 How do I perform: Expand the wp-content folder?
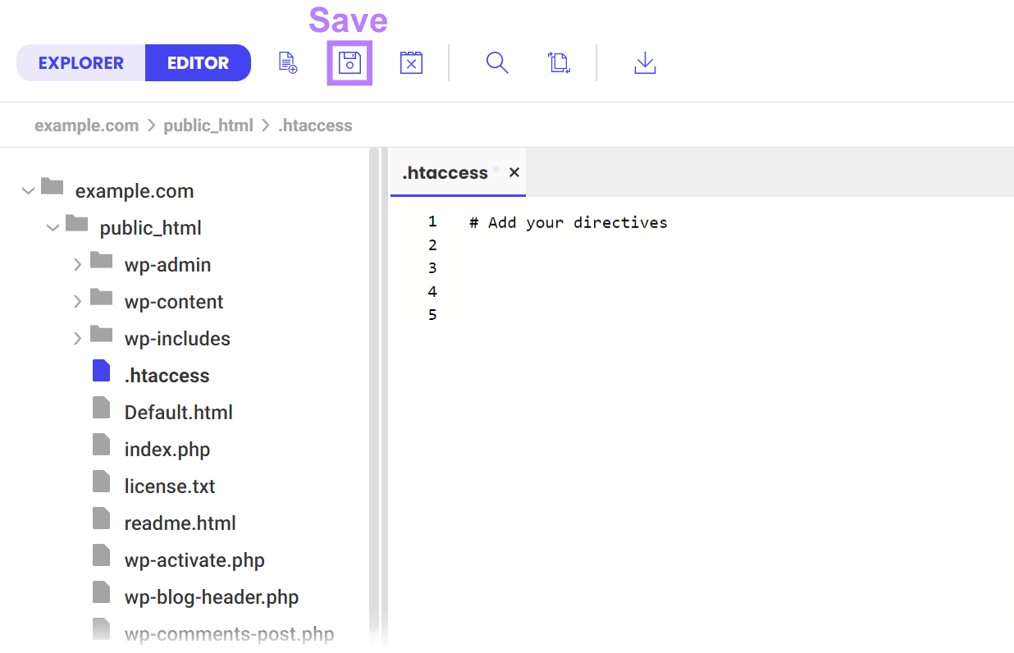pyautogui.click(x=76, y=301)
